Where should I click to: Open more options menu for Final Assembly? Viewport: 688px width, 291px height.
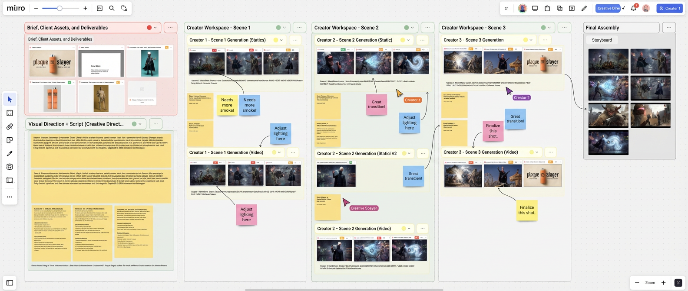point(669,28)
